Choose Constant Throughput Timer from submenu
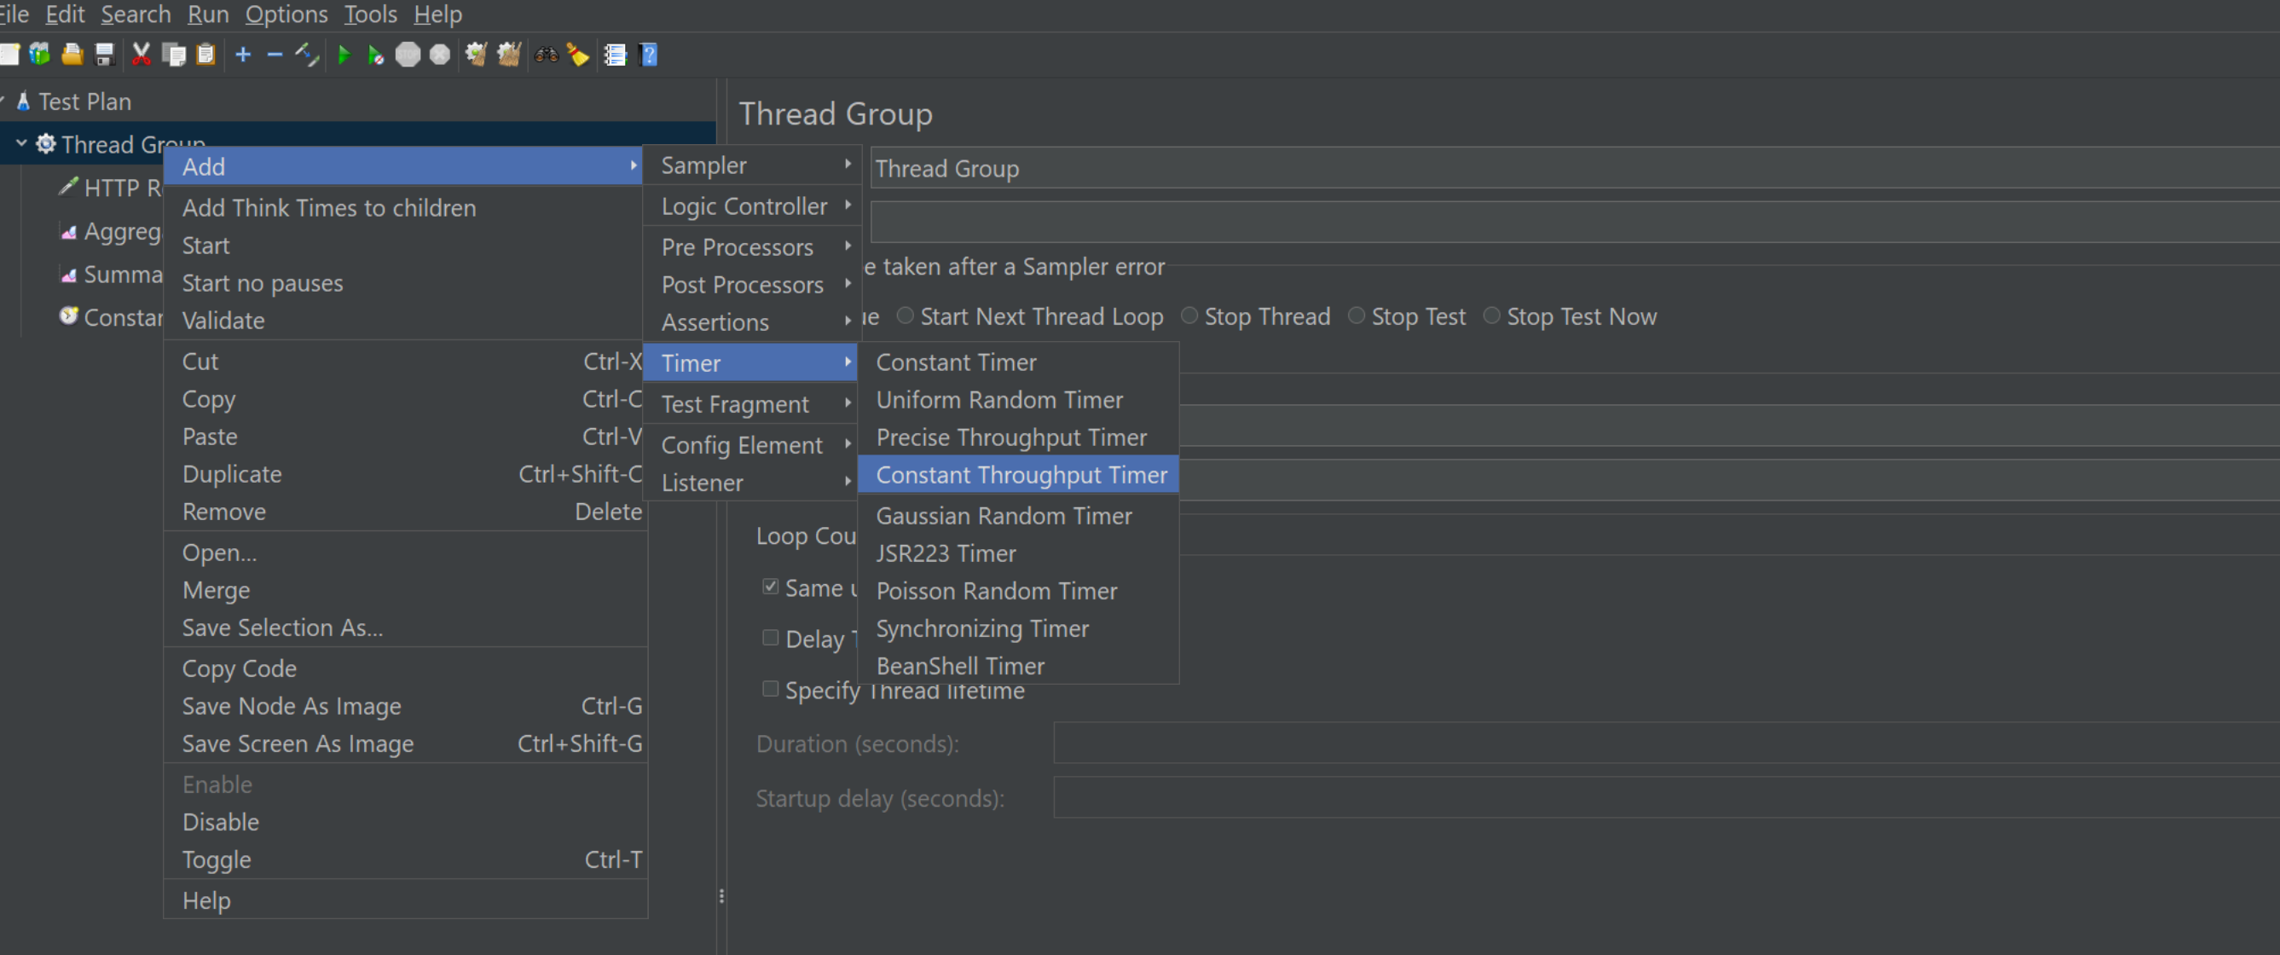 (1021, 474)
